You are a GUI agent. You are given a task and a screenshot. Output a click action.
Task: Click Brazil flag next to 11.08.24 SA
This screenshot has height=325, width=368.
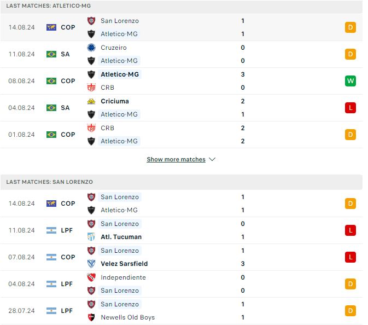click(x=51, y=54)
